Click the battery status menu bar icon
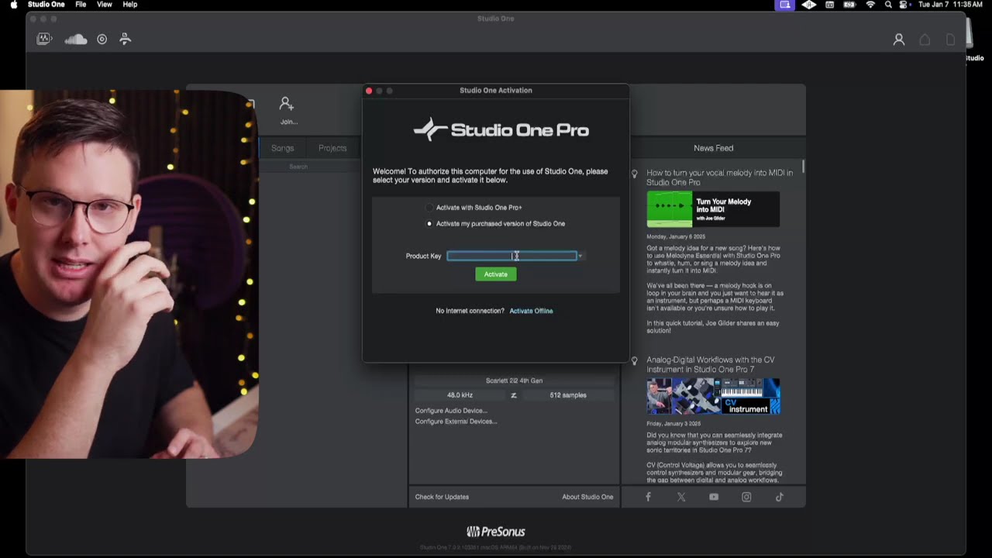This screenshot has height=558, width=992. (x=849, y=5)
